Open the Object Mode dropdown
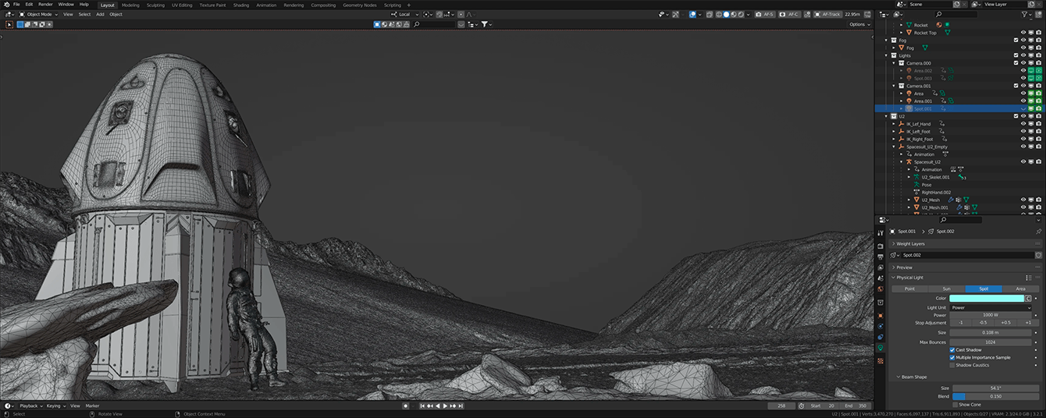 (x=39, y=14)
